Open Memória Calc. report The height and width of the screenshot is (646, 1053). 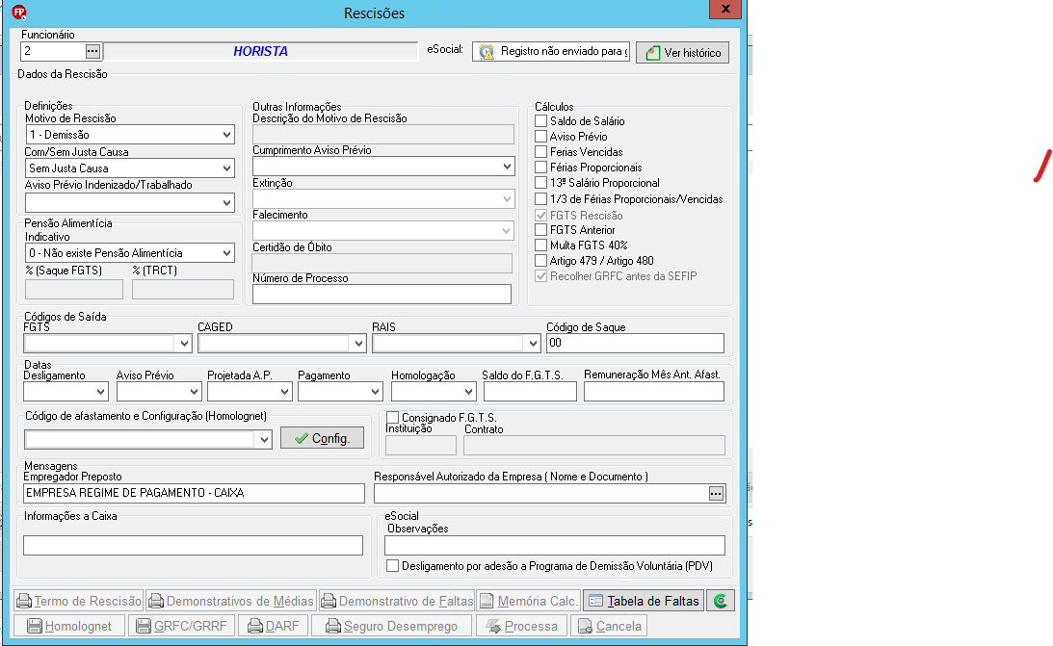[529, 601]
